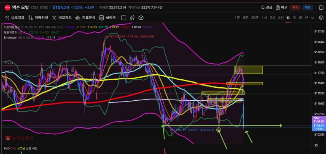Viewport: 326px width, 154px height.
Task: Click the -7.20% change in header
Action: coord(77,8)
